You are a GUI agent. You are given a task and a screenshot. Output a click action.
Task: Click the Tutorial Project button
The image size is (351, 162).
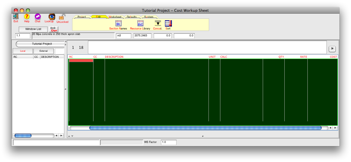pos(41,44)
